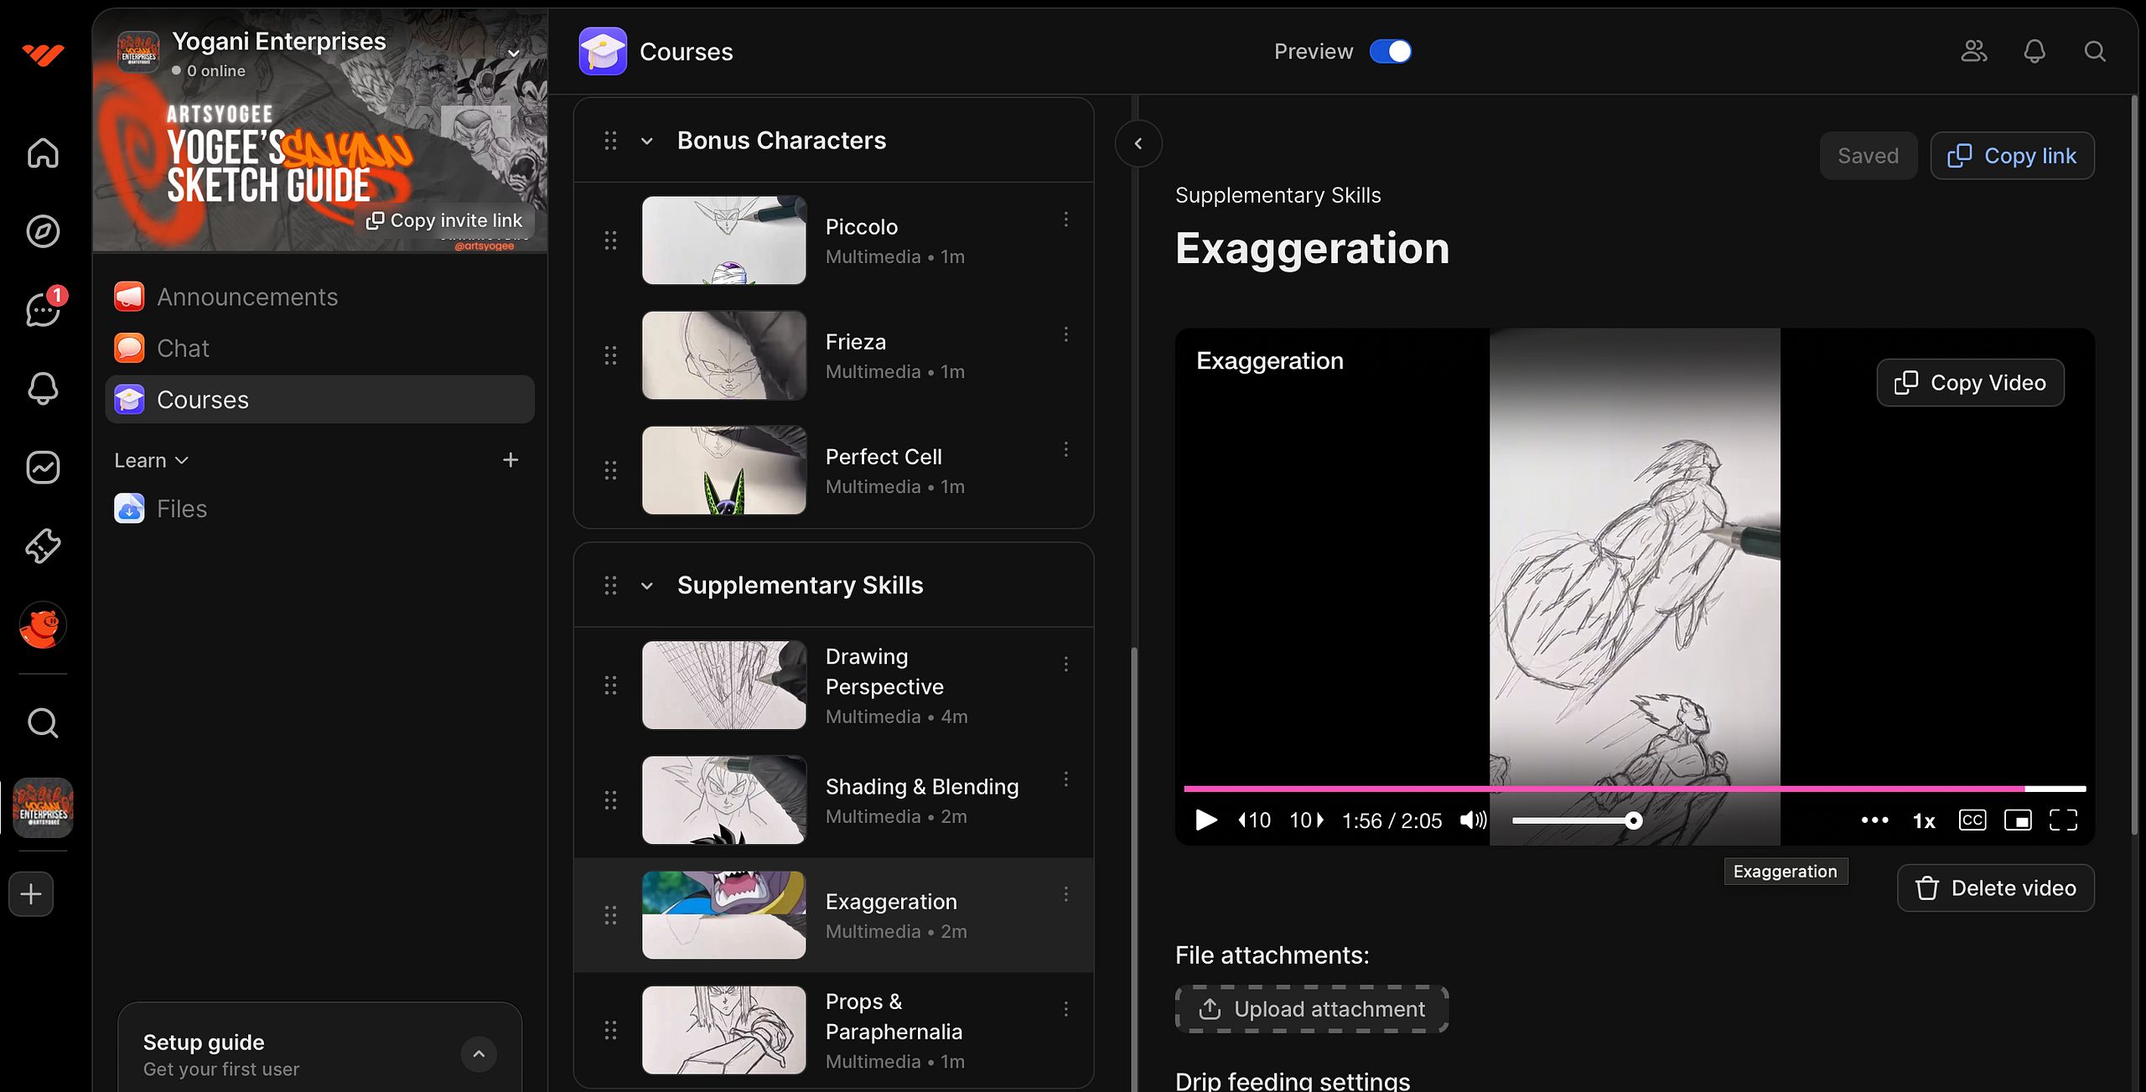Open options menu for Props & Paraphernalia

(x=1066, y=1009)
